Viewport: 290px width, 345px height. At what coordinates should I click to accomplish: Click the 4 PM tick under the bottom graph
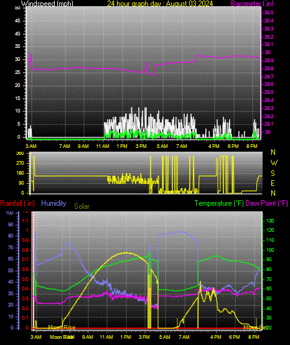pos(216,337)
